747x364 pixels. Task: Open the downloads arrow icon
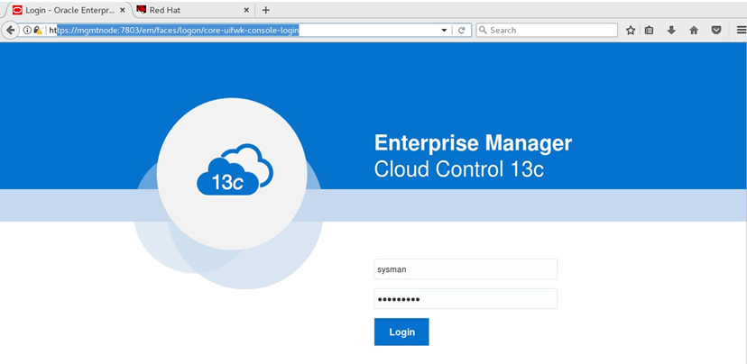point(671,30)
